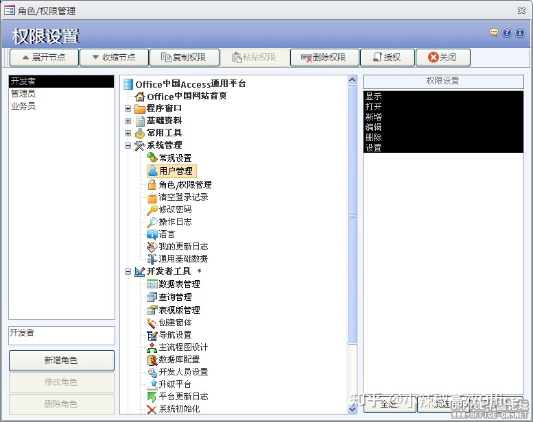The width and height of the screenshot is (533, 422).
Task: Select 升级平台 tree item
Action: point(175,384)
